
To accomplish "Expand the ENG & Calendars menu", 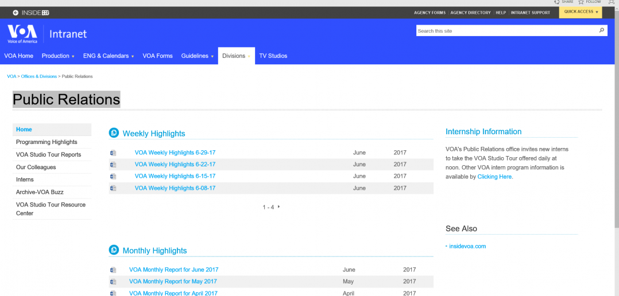I will coord(109,56).
